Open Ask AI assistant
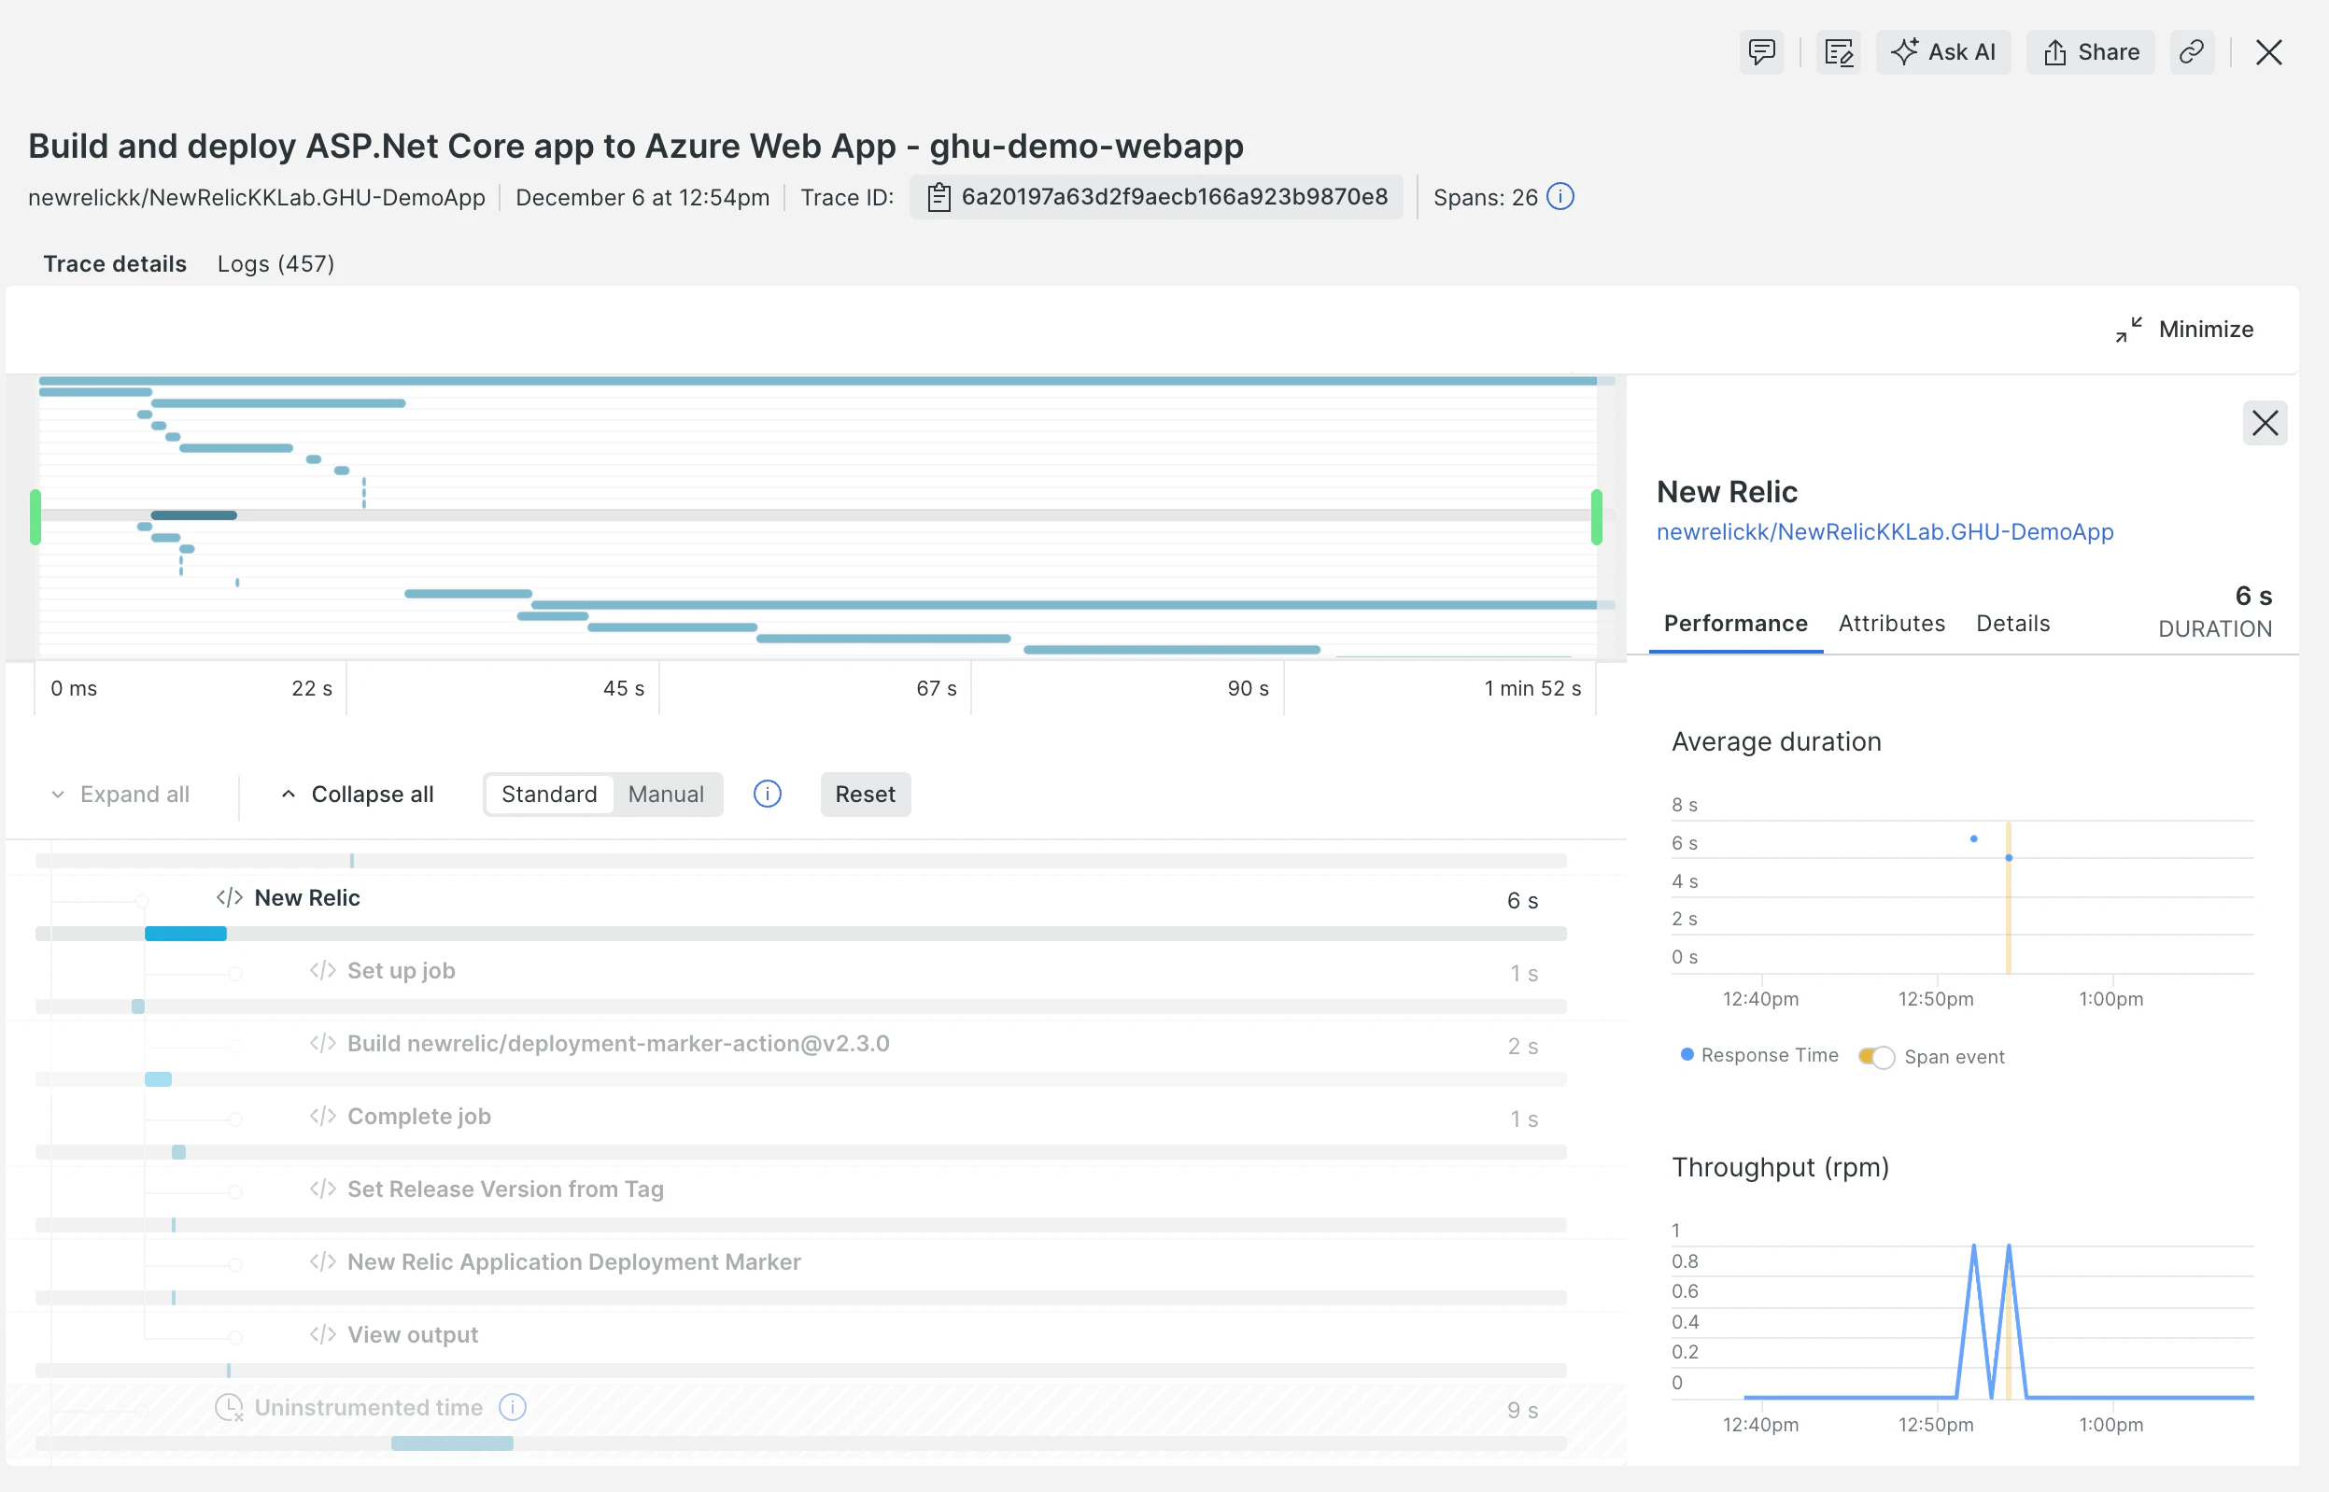The height and width of the screenshot is (1492, 2329). (x=1942, y=52)
